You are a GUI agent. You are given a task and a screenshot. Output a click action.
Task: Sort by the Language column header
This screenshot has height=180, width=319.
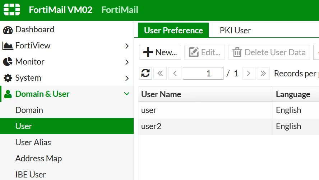[296, 94]
